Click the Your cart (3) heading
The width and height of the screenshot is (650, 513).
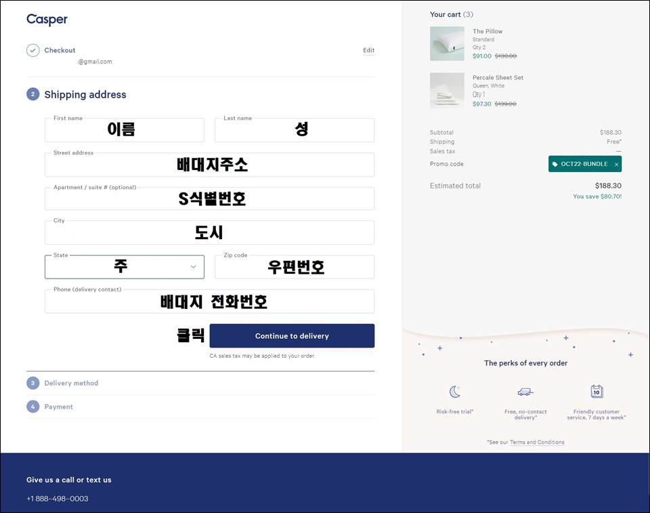tap(452, 14)
